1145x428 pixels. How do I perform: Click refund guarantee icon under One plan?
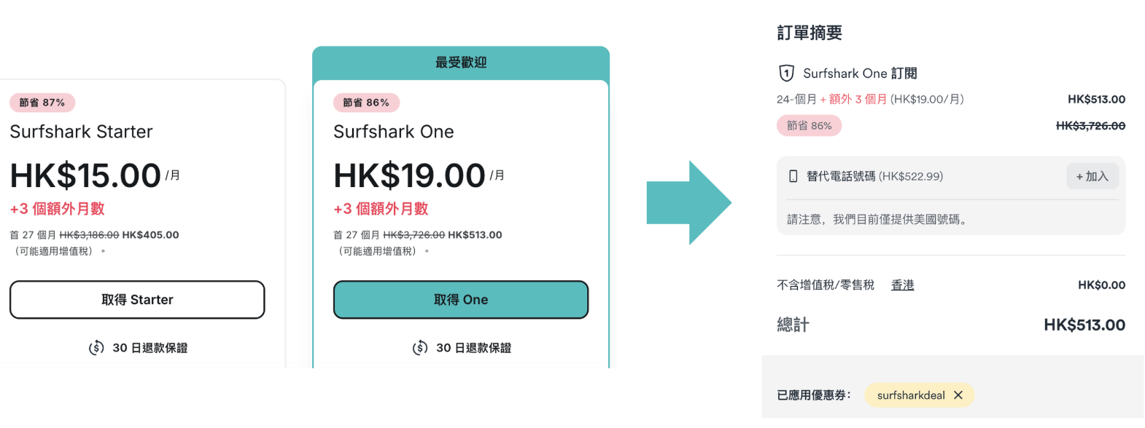point(420,348)
